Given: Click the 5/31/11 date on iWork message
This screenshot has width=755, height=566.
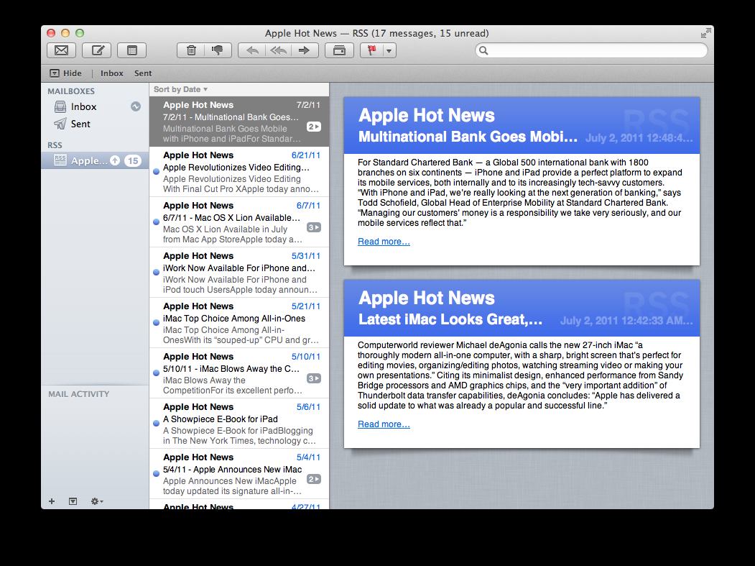Looking at the screenshot, I should [306, 256].
